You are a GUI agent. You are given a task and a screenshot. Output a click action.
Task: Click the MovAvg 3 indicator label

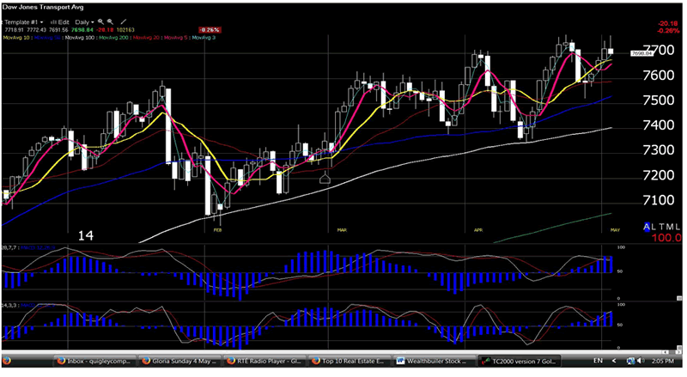click(205, 37)
